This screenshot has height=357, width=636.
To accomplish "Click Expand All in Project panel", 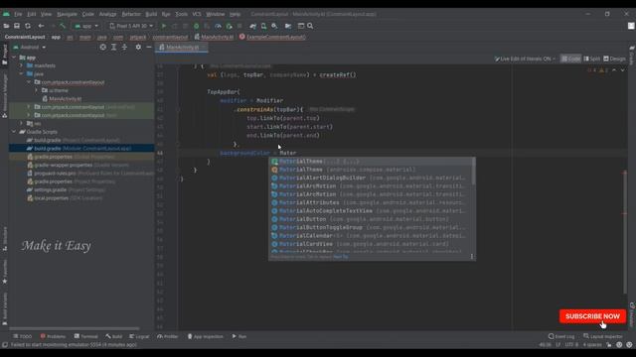I will coord(114,48).
